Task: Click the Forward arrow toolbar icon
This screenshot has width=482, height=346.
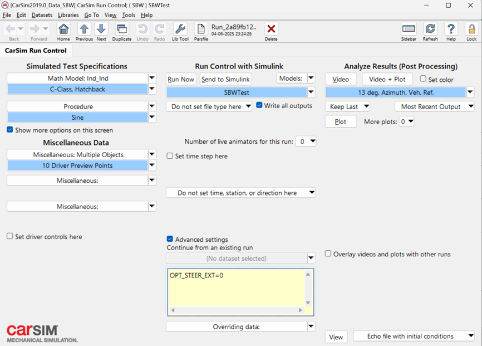Action: point(35,29)
